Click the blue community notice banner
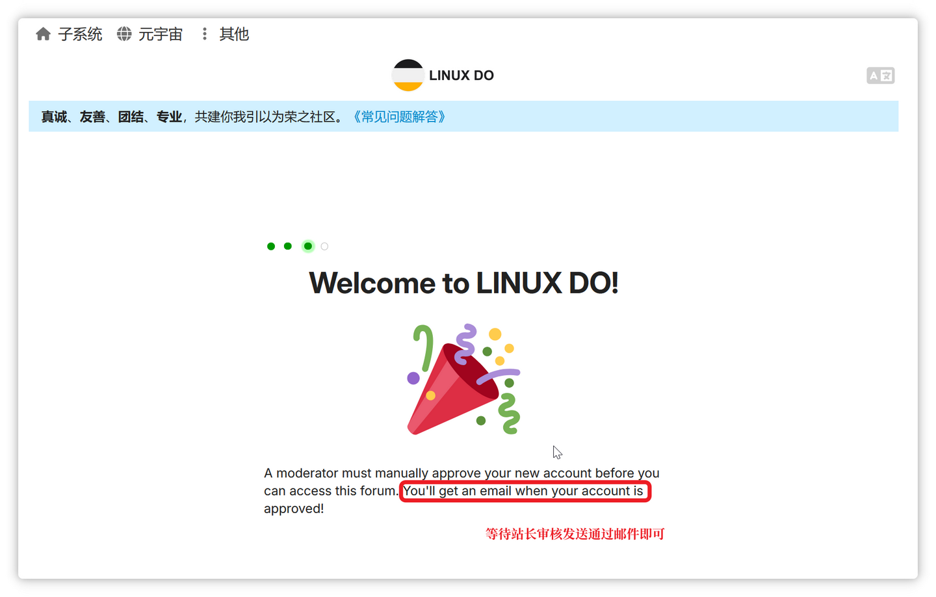936x597 pixels. (468, 116)
